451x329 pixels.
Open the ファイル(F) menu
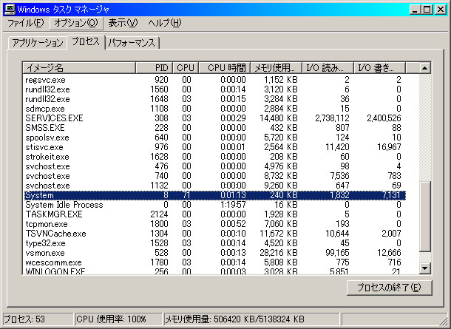(25, 23)
